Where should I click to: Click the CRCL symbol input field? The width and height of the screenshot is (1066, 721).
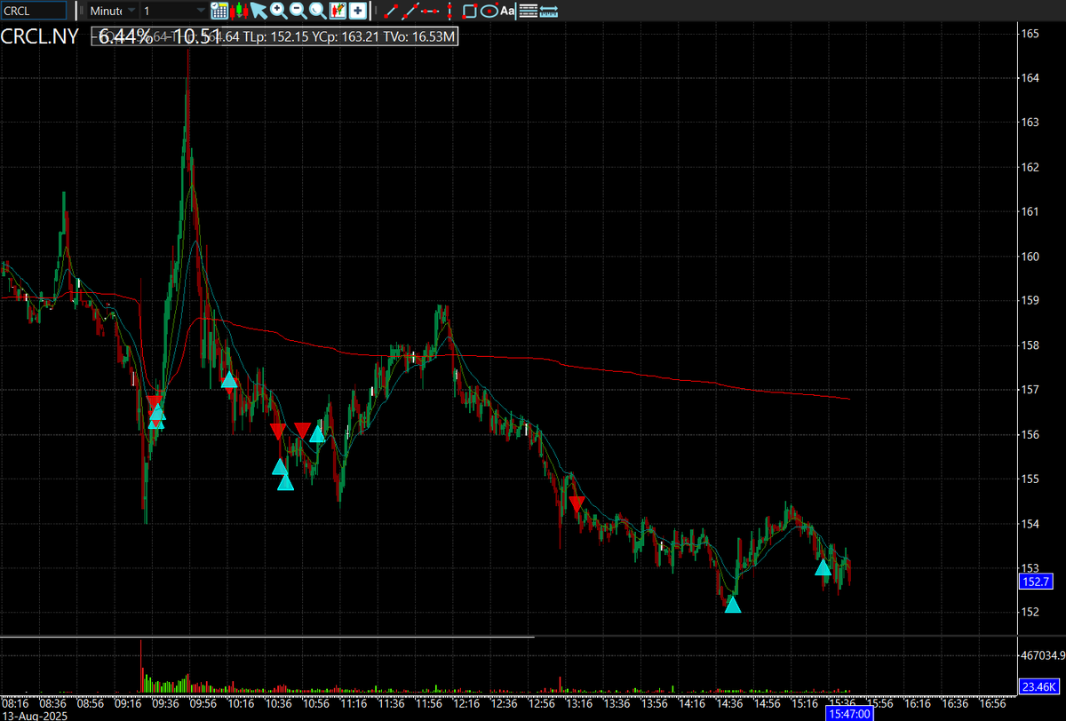pos(34,11)
